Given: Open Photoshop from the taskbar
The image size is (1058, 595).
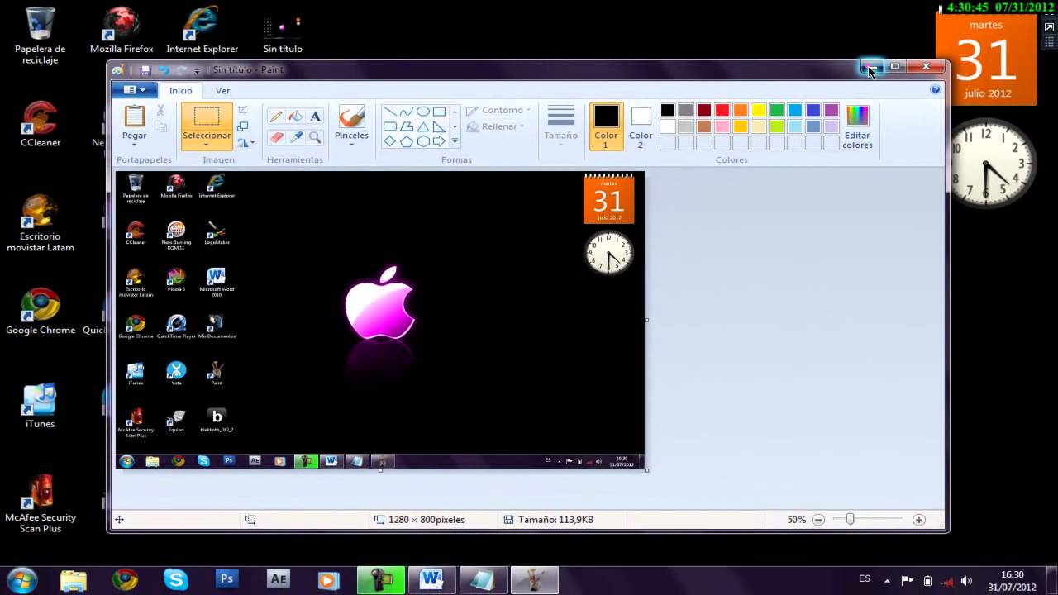Looking at the screenshot, I should [x=226, y=580].
